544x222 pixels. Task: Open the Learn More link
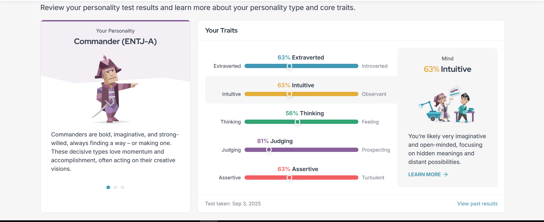tap(424, 175)
